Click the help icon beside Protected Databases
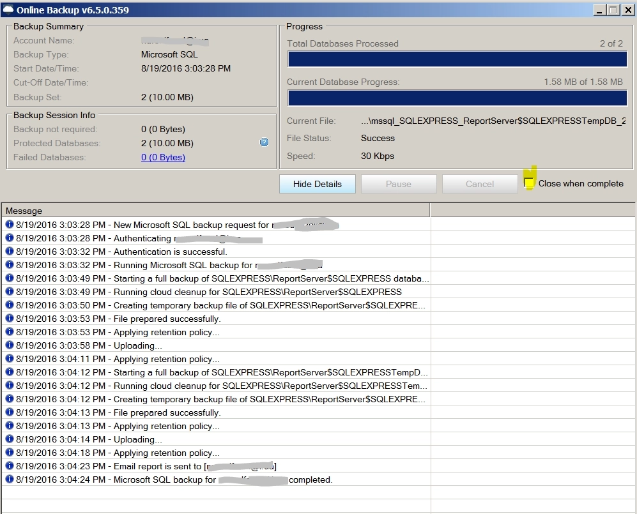Screen dimensions: 637x514 [264, 142]
